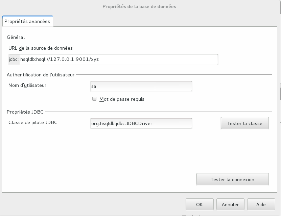Screen dimensions: 281x216
Task: Open help via the Aide button
Action: click(x=261, y=205)
